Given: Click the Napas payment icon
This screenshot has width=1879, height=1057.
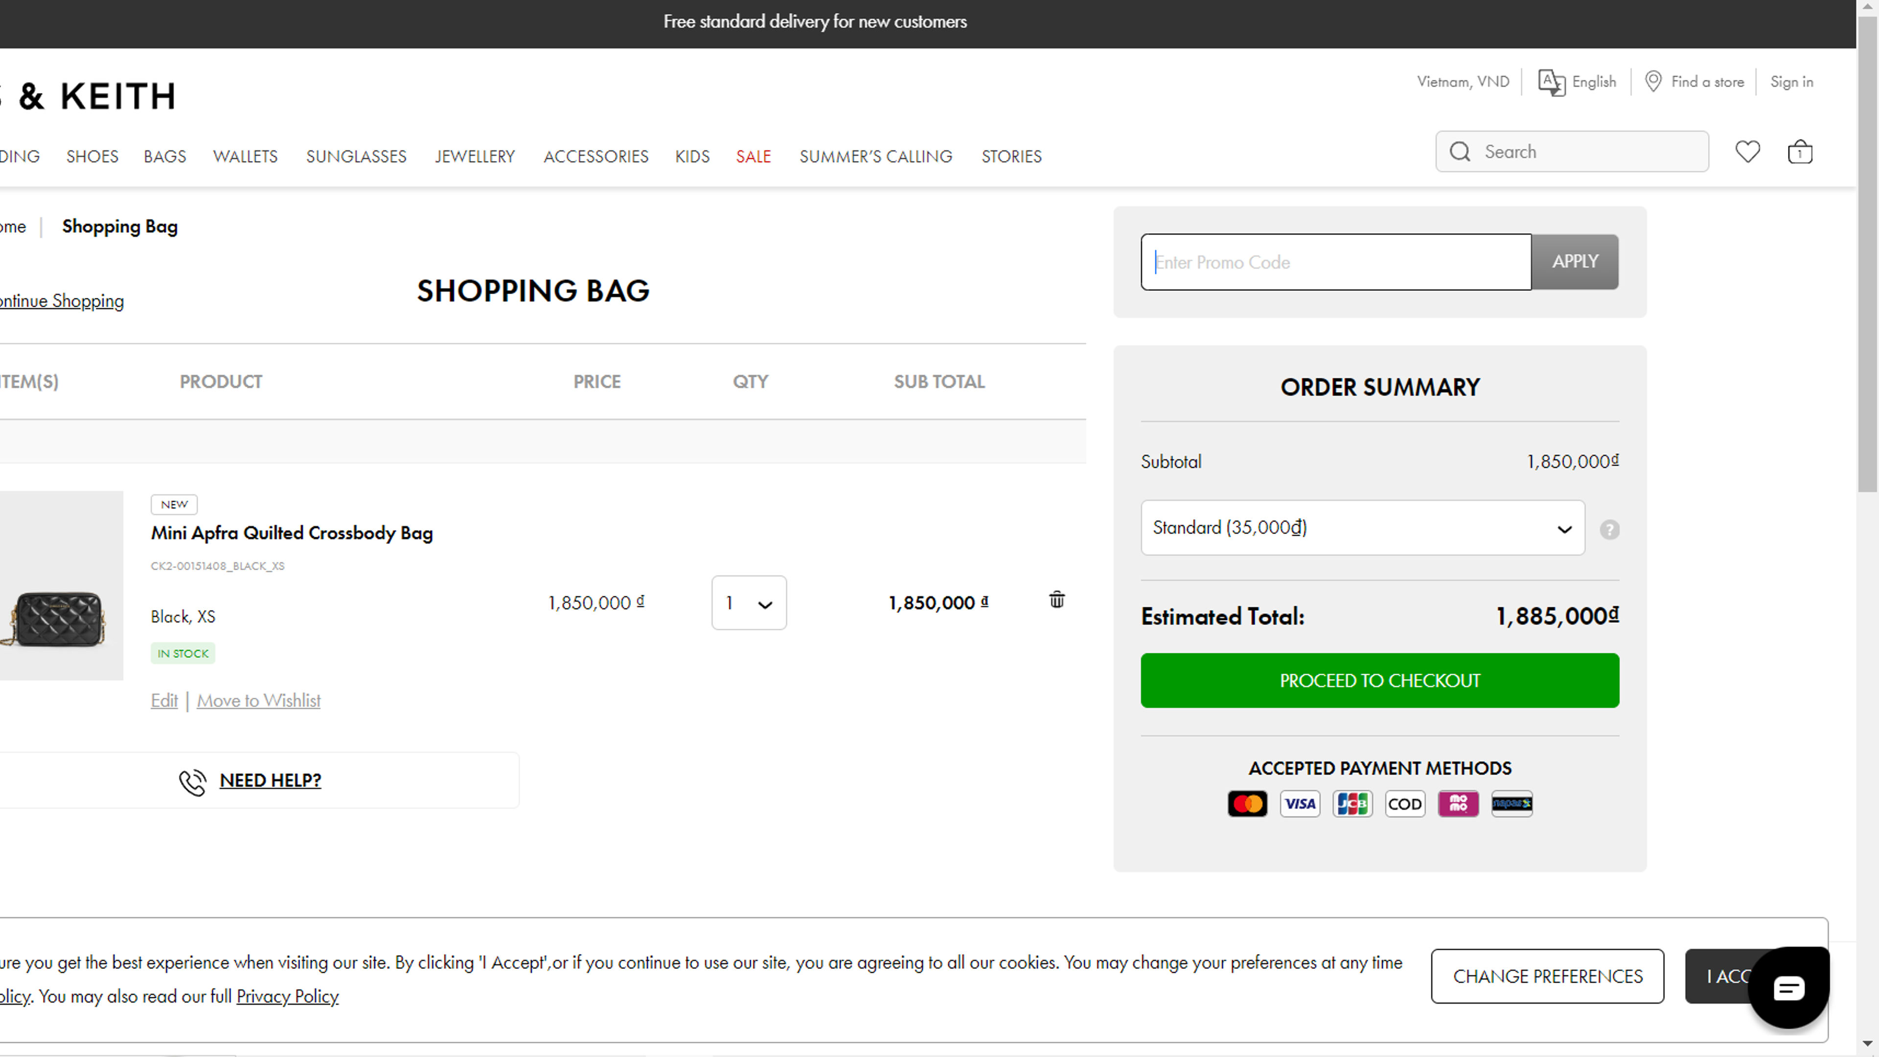Looking at the screenshot, I should [1512, 804].
